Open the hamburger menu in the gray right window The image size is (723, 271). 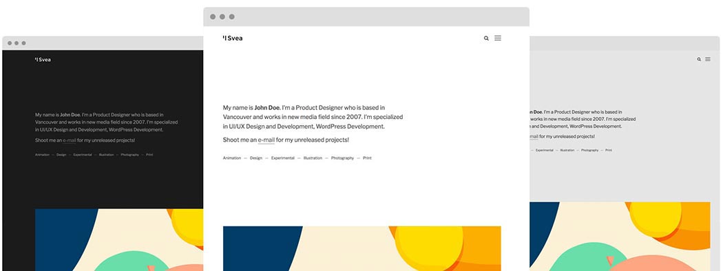click(x=708, y=59)
